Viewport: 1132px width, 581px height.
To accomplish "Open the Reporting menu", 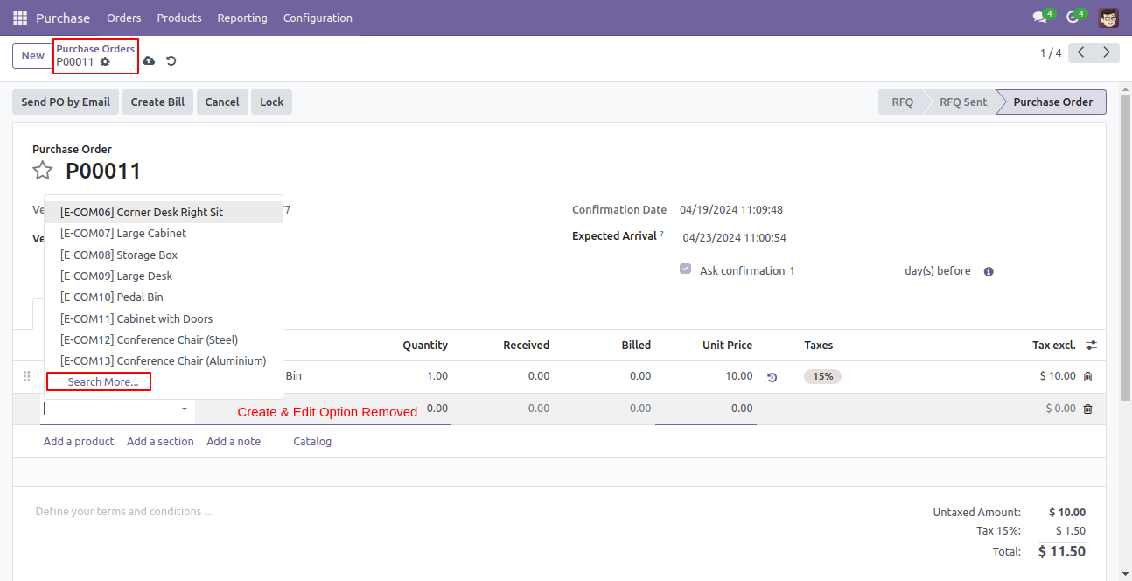I will (242, 17).
